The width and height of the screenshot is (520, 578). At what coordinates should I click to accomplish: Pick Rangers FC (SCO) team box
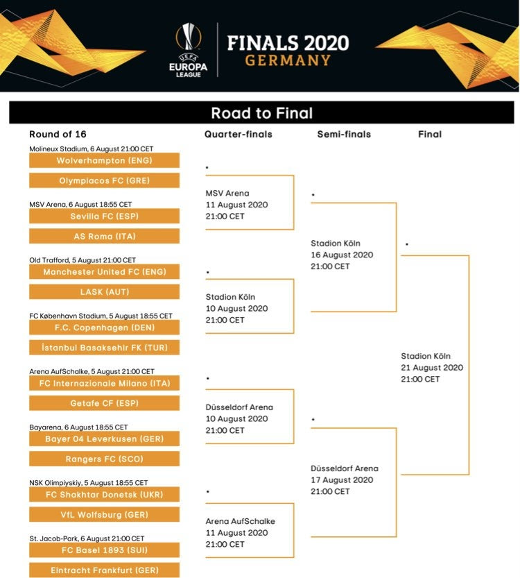click(104, 459)
